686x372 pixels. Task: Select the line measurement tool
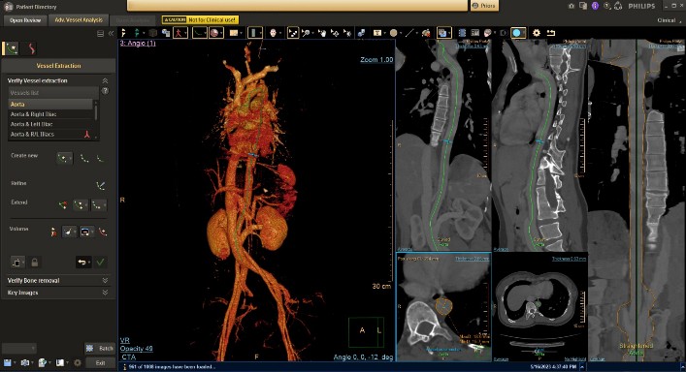click(409, 33)
